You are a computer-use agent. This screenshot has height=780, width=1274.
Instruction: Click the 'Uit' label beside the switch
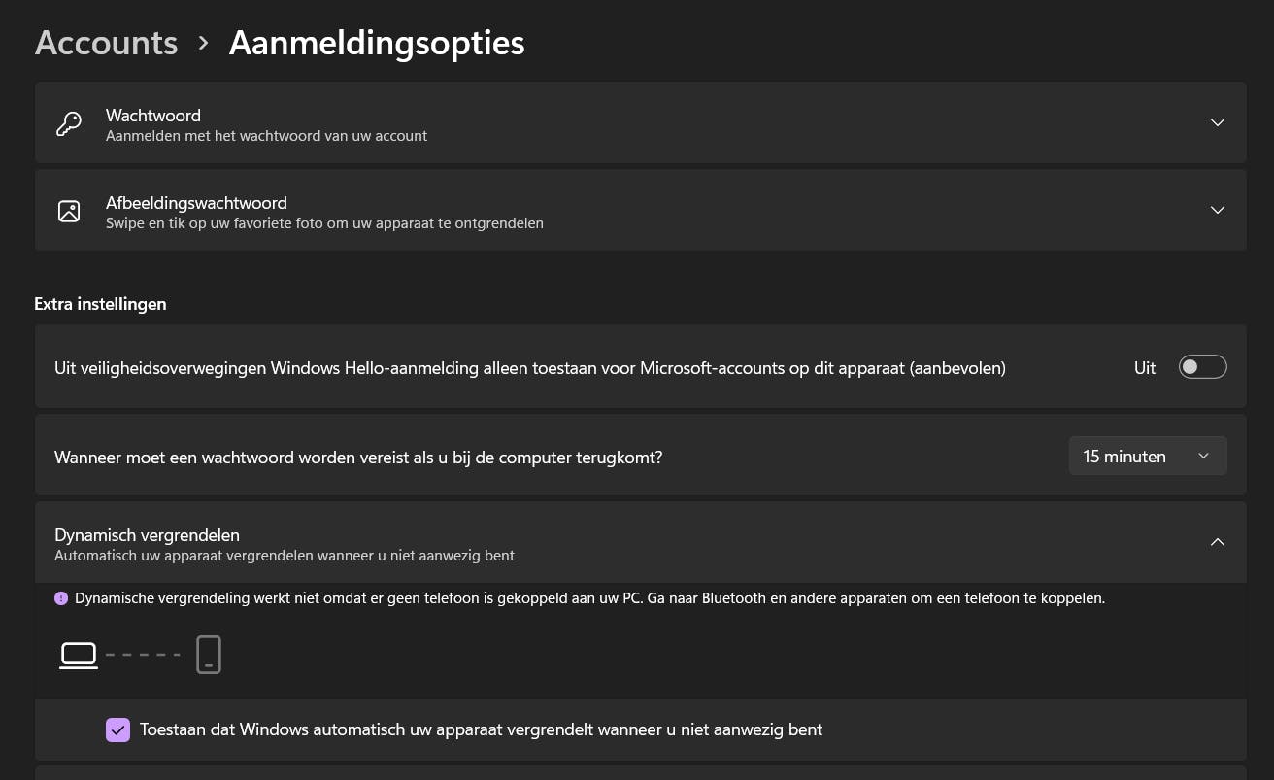(x=1145, y=368)
